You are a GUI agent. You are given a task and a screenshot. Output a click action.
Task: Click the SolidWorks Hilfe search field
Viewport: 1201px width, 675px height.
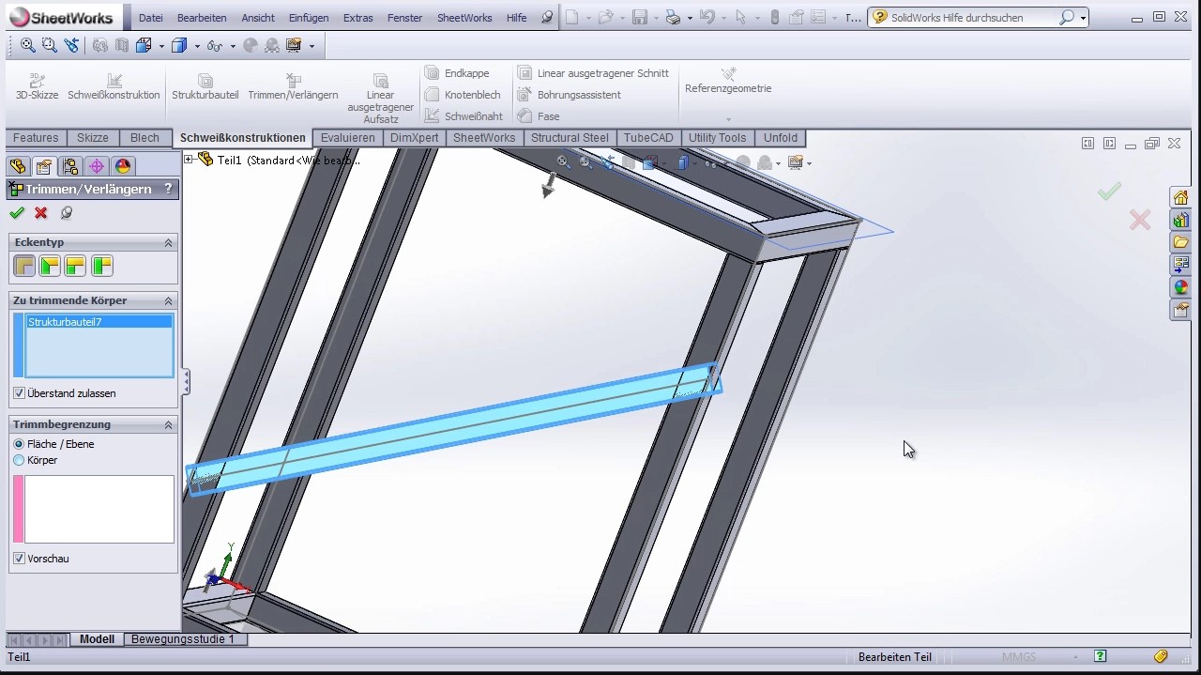(972, 18)
